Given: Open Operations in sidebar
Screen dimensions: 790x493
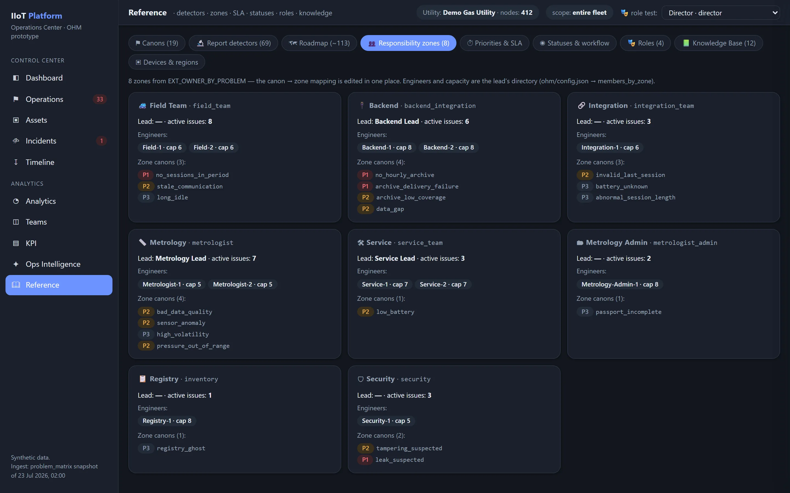Looking at the screenshot, I should [59, 99].
